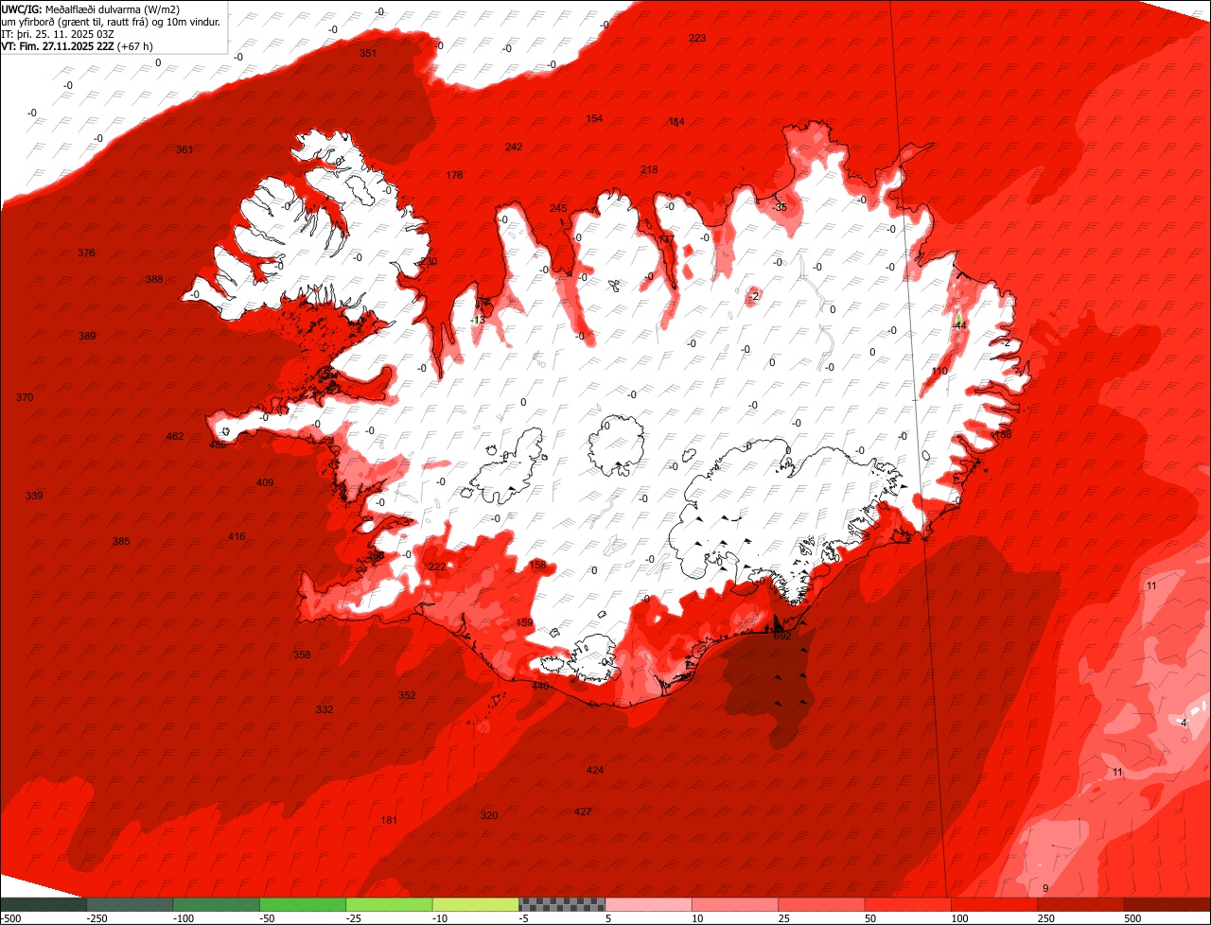Click the map value 218
Viewport: 1211px width, 925px height.
pyautogui.click(x=649, y=169)
